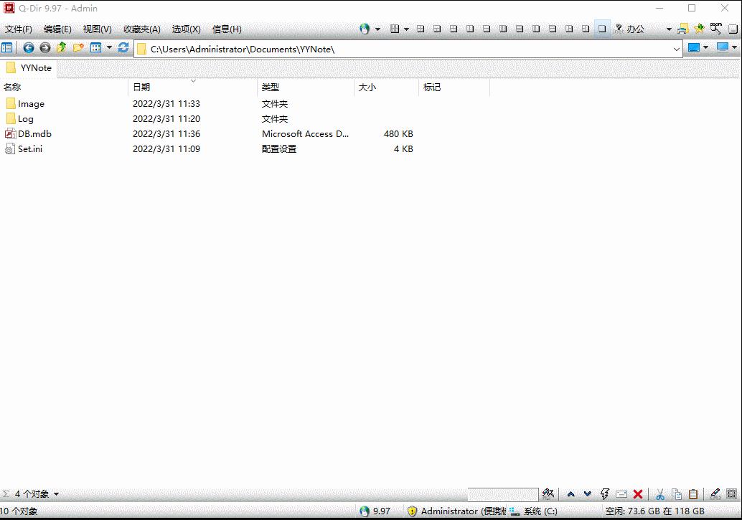The width and height of the screenshot is (742, 520).
Task: Select the YYNote folder tab
Action: coord(29,67)
